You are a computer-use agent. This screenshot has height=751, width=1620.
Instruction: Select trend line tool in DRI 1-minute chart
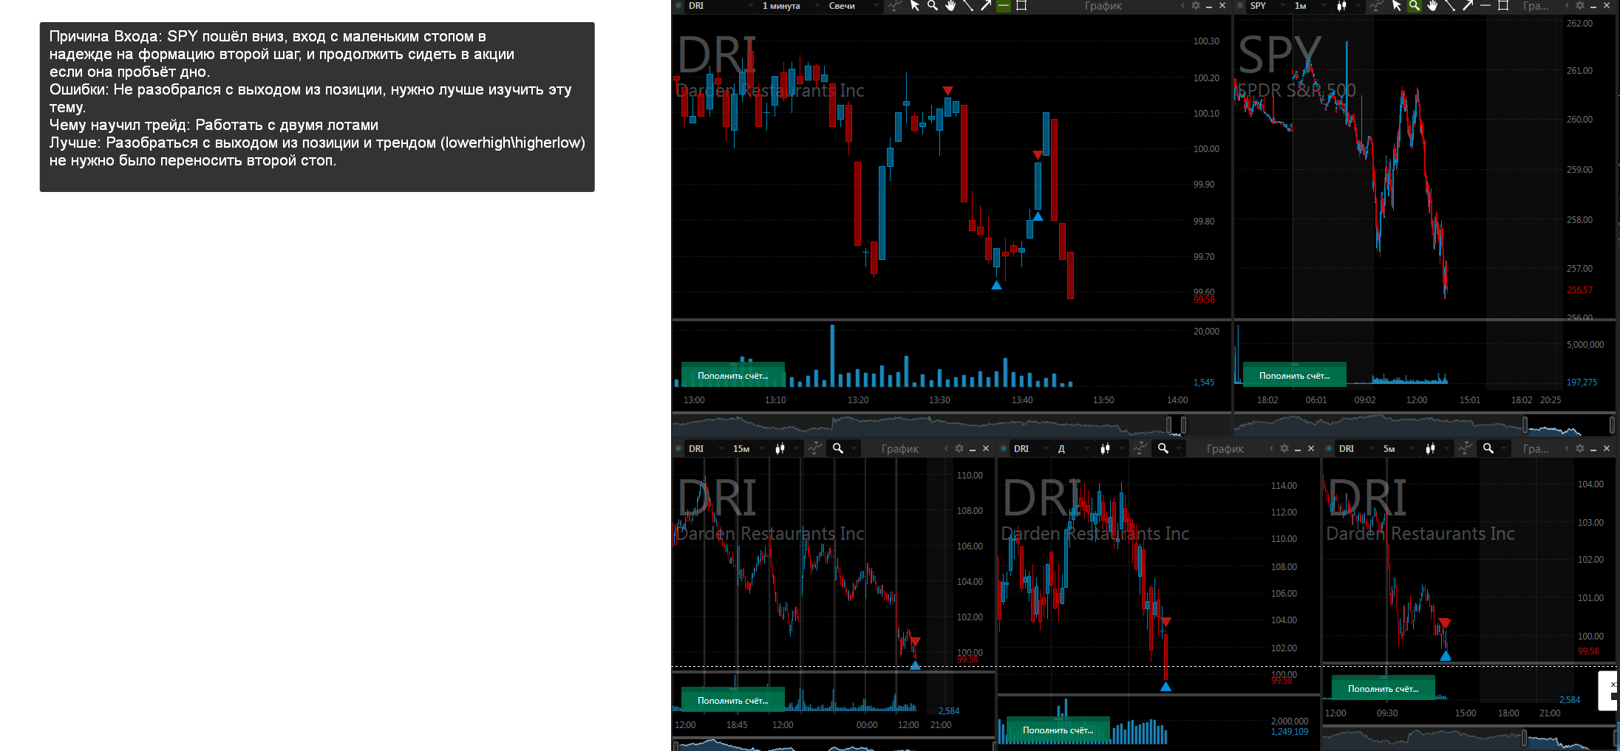point(968,6)
